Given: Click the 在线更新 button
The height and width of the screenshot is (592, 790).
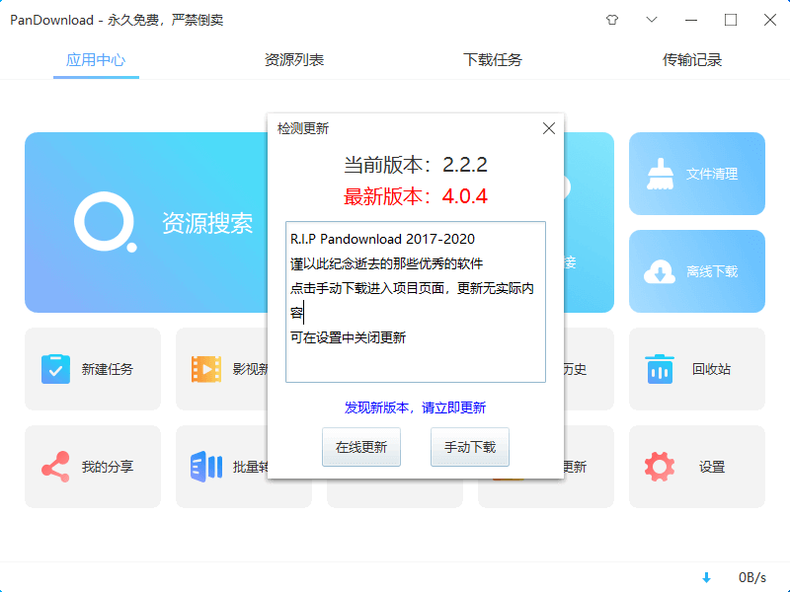Looking at the screenshot, I should point(361,447).
